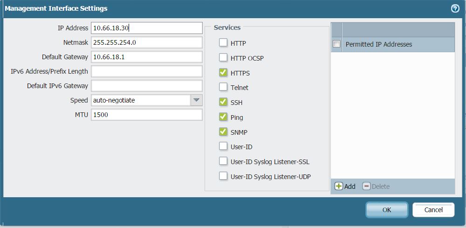This screenshot has width=466, height=228.
Task: Turn off the SNMP service checkbox
Action: [x=223, y=132]
